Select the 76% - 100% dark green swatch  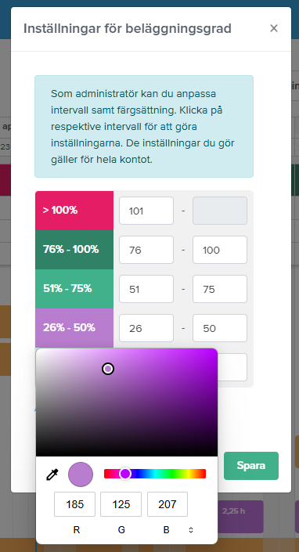[x=74, y=250]
